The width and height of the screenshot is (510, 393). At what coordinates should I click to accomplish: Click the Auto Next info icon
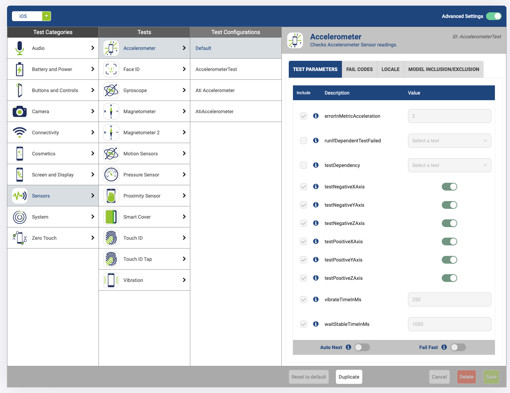coord(349,347)
